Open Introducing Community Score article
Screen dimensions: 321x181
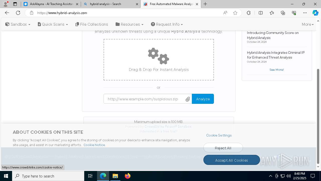click(273, 35)
